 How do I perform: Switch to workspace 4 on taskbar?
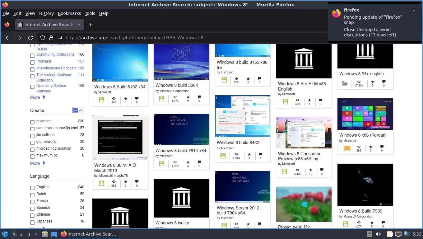tap(36, 234)
